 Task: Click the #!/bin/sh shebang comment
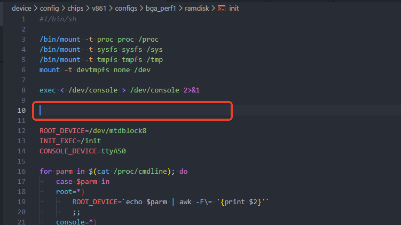pyautogui.click(x=54, y=19)
